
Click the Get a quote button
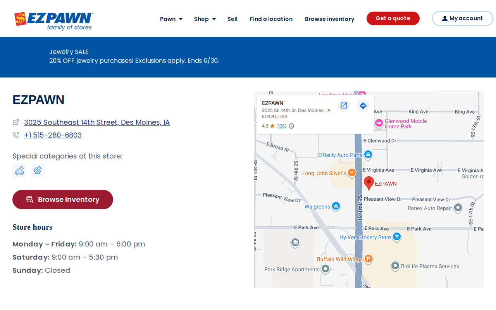point(393,18)
